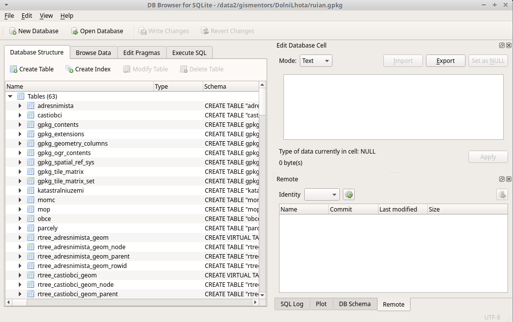Image resolution: width=513 pixels, height=322 pixels.
Task: Click the table icon beside momc
Action: (31, 200)
